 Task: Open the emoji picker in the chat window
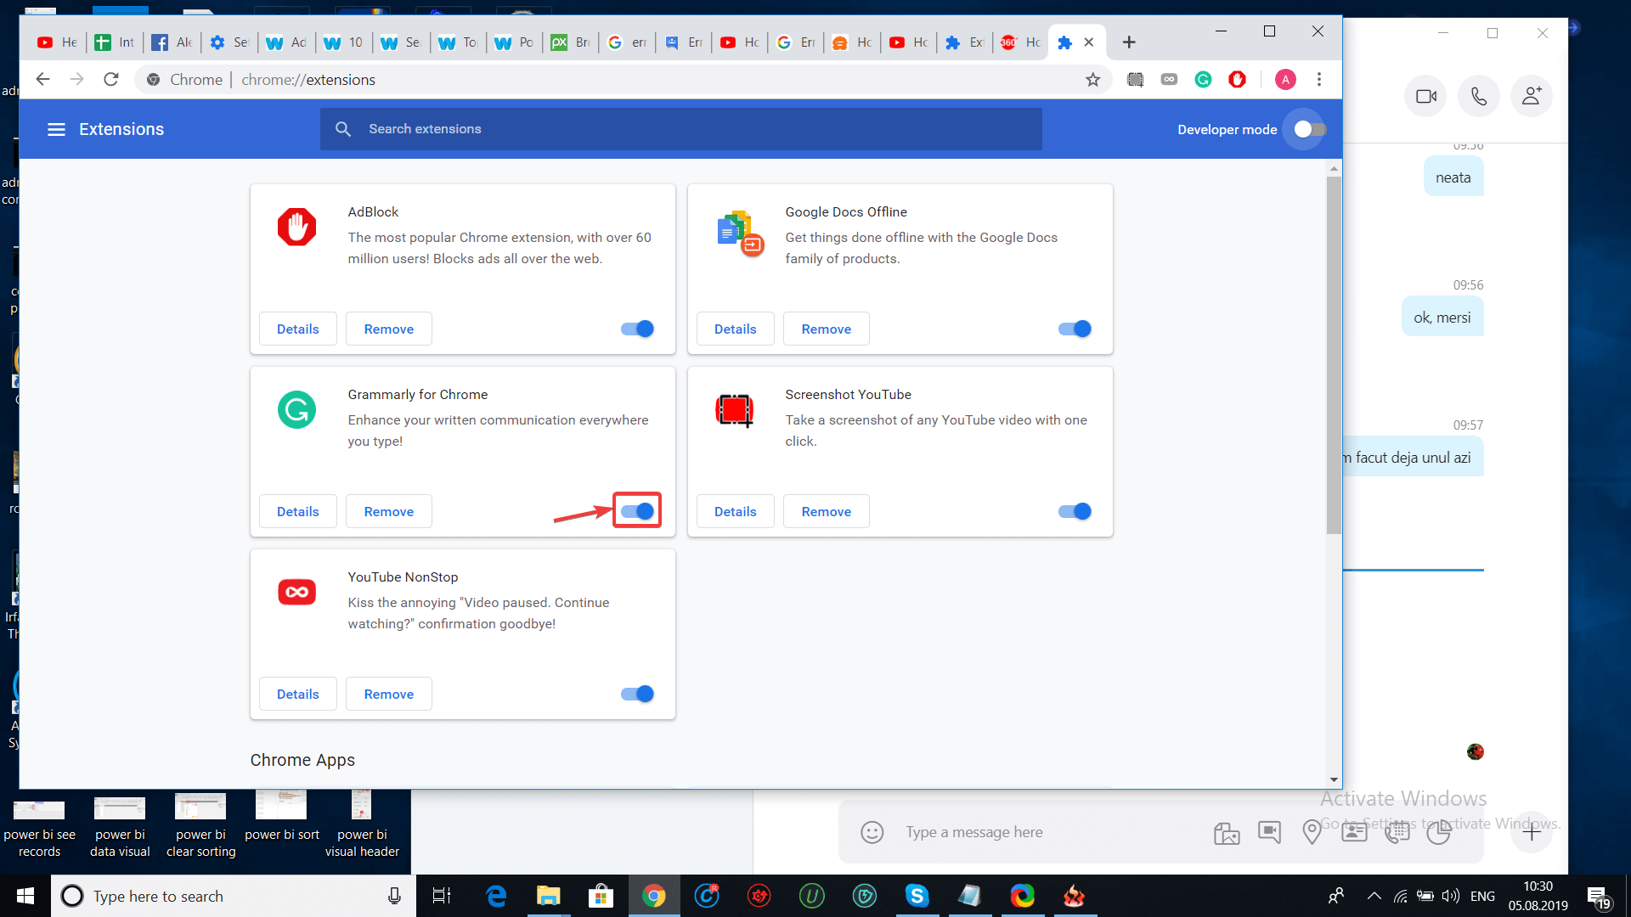pyautogui.click(x=872, y=832)
